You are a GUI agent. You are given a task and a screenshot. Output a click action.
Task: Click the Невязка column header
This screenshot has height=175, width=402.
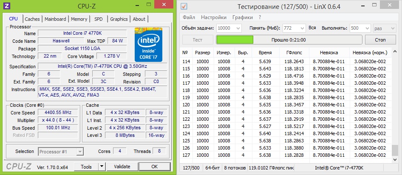tap(329, 53)
